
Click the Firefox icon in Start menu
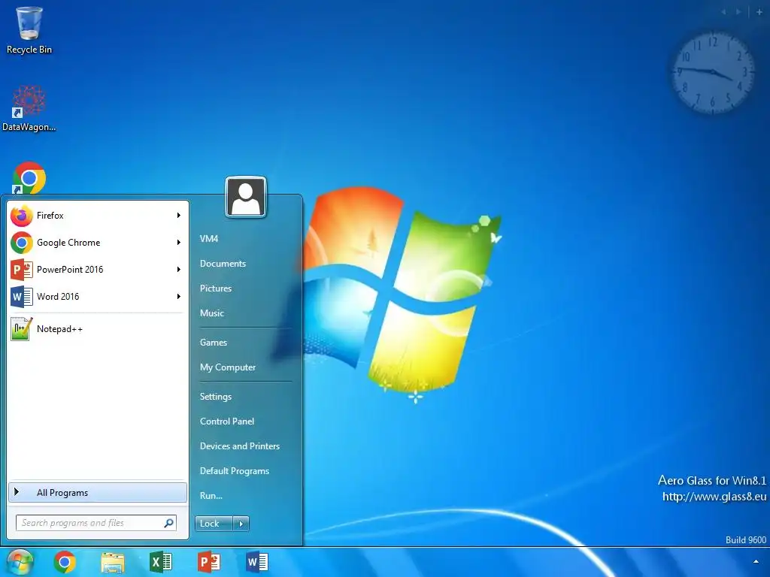point(21,216)
